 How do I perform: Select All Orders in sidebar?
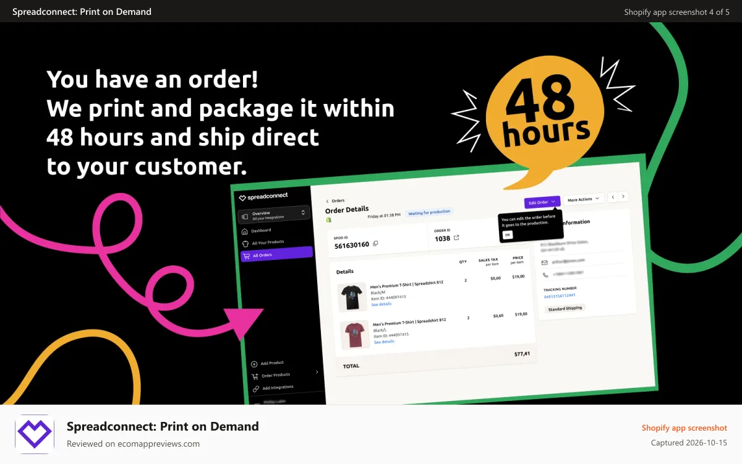click(x=276, y=254)
